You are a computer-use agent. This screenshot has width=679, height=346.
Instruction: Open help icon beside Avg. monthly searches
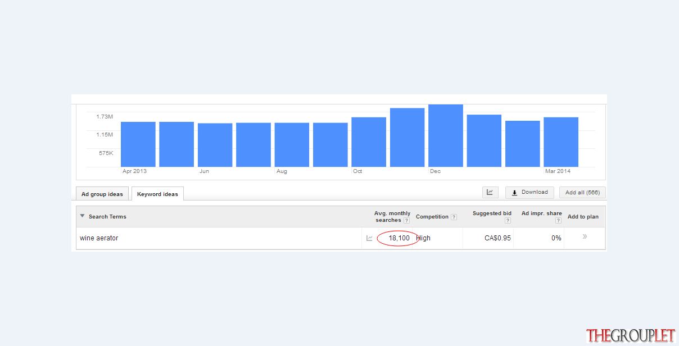click(406, 220)
